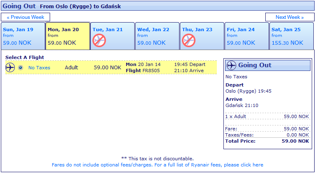Viewport: 315px width, 173px height.
Task: Click the no-flight icon under Tue, Jan 21
Action: click(99, 41)
